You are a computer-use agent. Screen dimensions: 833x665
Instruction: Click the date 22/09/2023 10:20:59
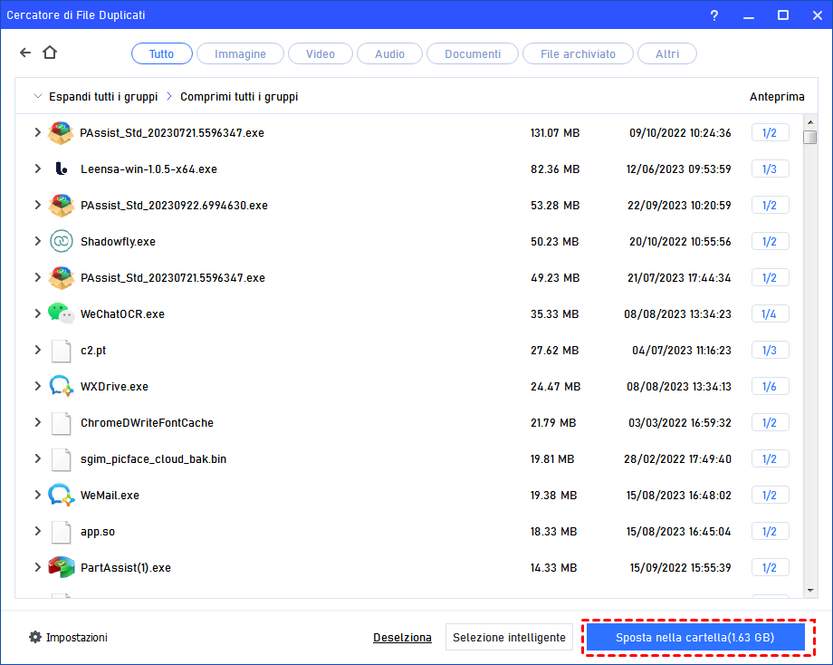pos(679,205)
